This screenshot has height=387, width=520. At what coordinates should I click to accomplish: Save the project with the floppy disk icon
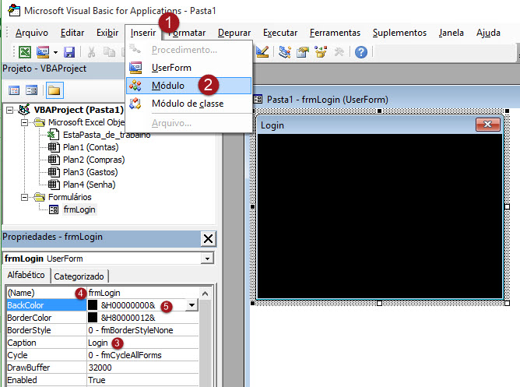point(69,52)
